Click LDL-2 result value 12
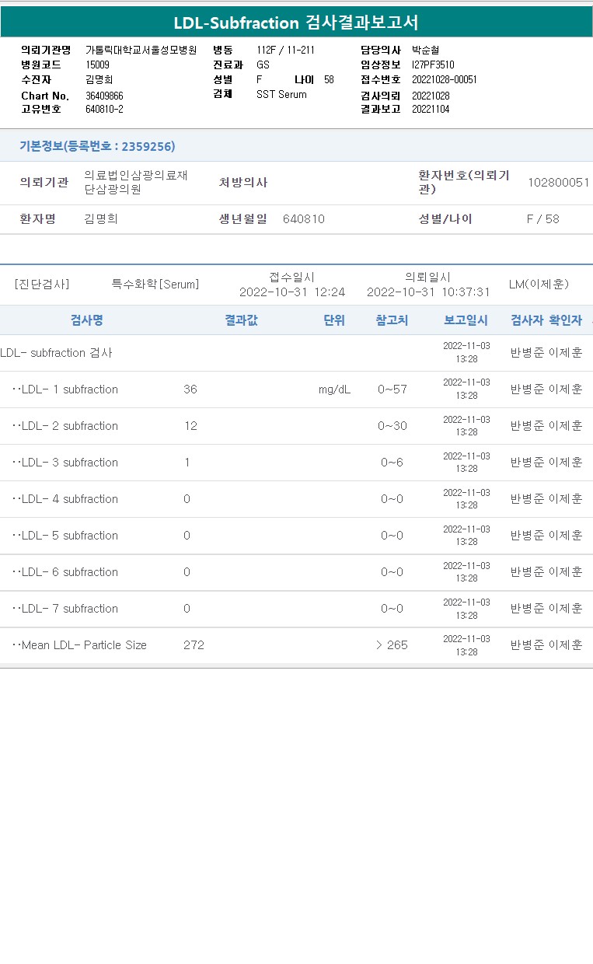 pyautogui.click(x=190, y=426)
